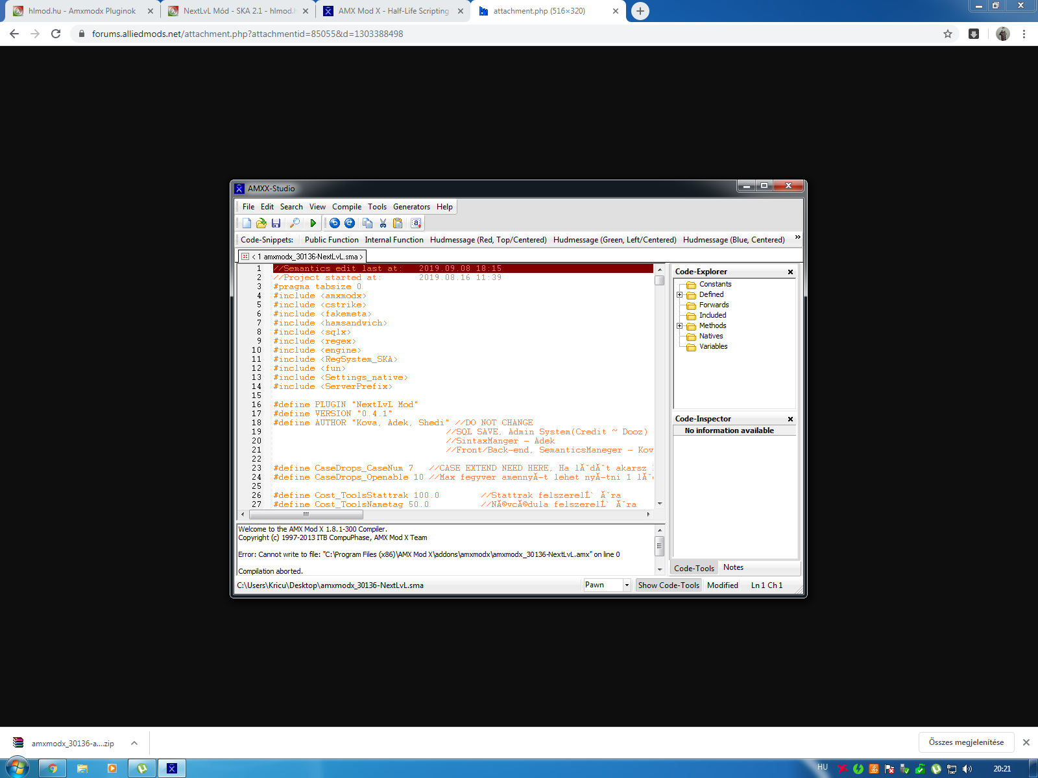The width and height of the screenshot is (1038, 778).
Task: Switch to the Notes tab
Action: 733,567
